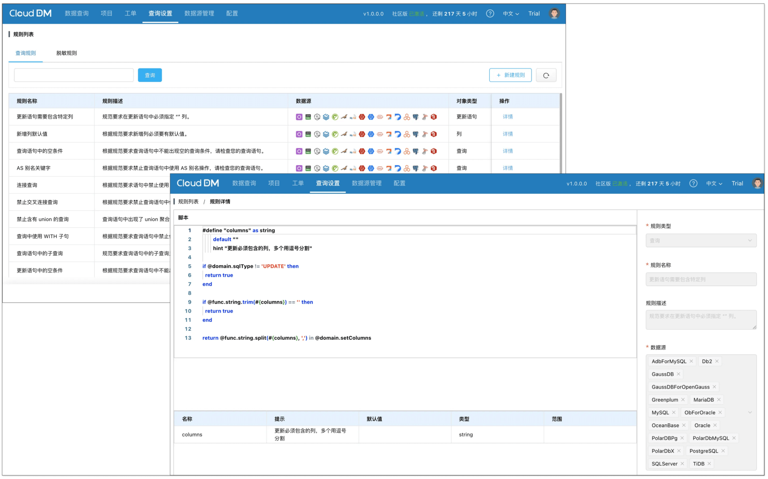Click the user avatar in rule list window

tap(554, 14)
